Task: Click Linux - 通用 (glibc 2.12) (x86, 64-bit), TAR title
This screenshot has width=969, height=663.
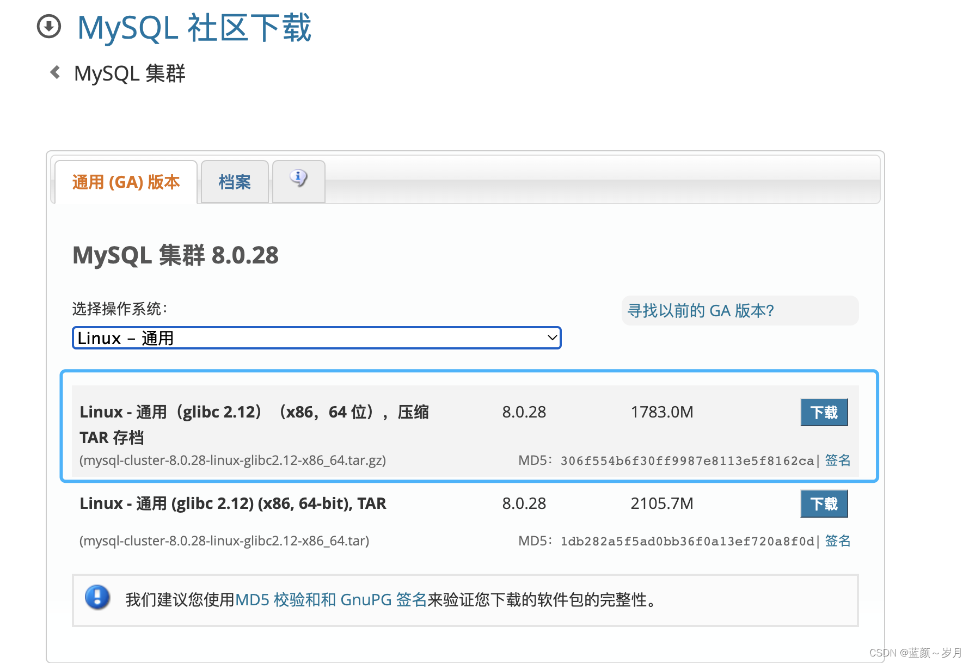Action: [x=233, y=504]
